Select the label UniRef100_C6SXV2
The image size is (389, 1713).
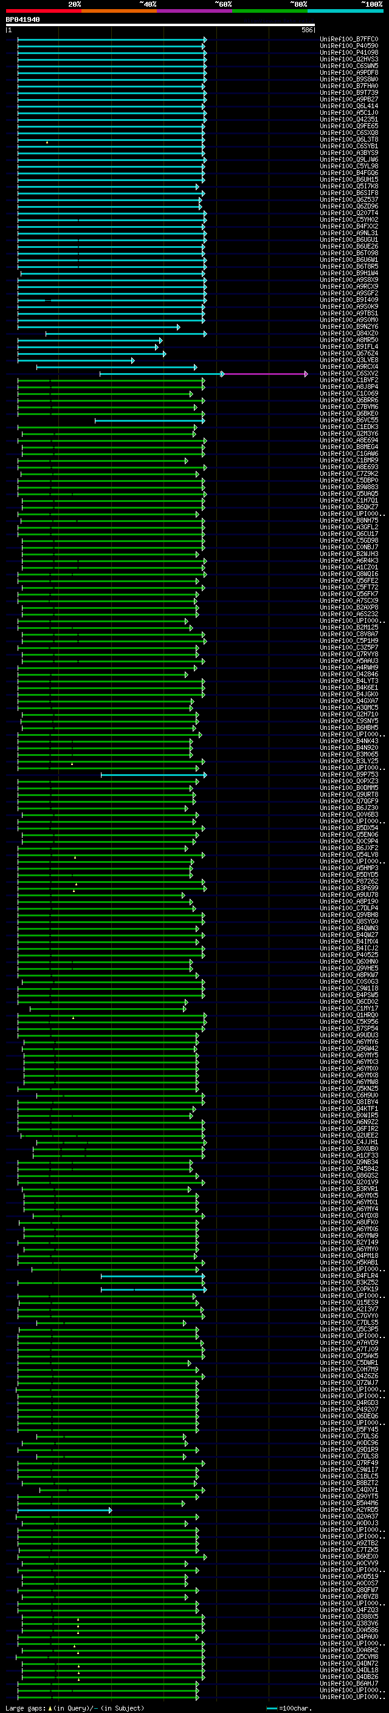[x=349, y=374]
